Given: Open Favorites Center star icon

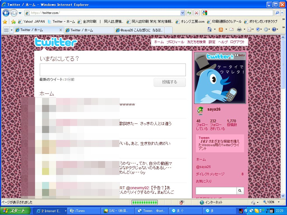Looking at the screenshot, I should pyautogui.click(x=5, y=22).
